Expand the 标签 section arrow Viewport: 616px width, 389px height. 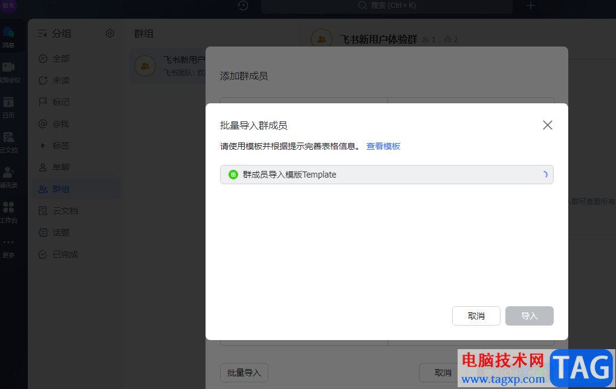[x=43, y=146]
